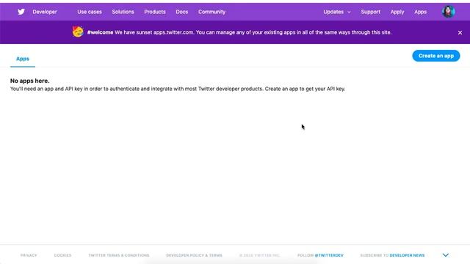Open the Updates dropdown menu

(336, 12)
